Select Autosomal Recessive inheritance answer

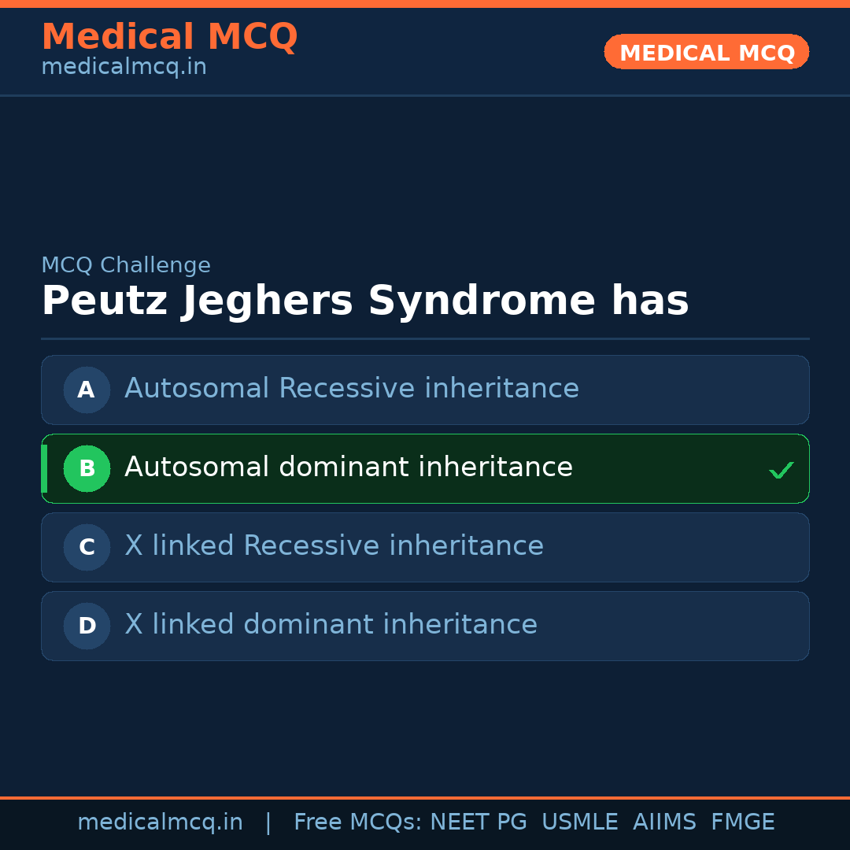point(351,389)
